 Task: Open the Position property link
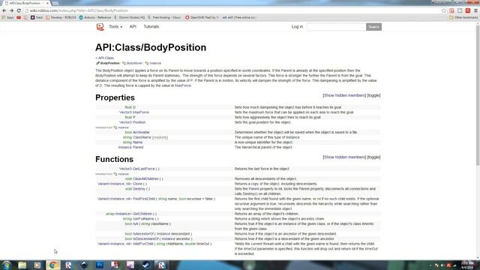[139, 122]
